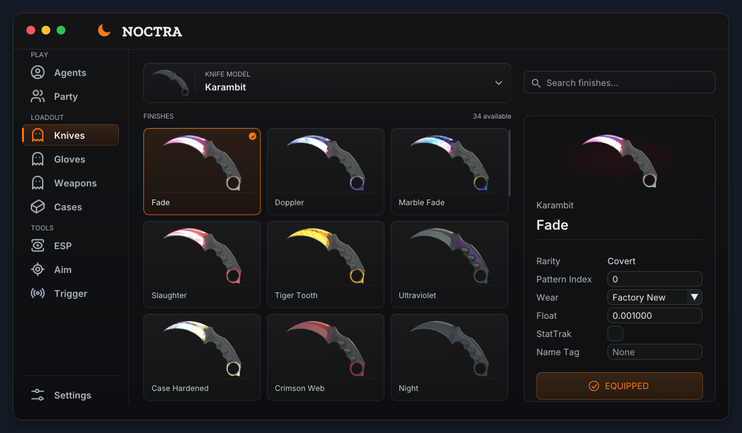This screenshot has height=433, width=742.
Task: Click the Pattern Index field
Action: point(655,279)
